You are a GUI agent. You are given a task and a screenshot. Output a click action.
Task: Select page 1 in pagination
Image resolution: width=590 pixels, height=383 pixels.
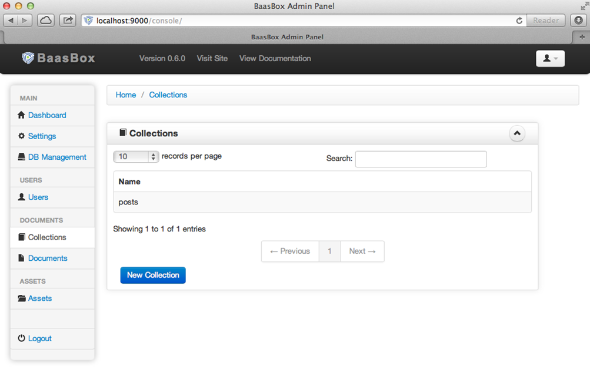329,251
